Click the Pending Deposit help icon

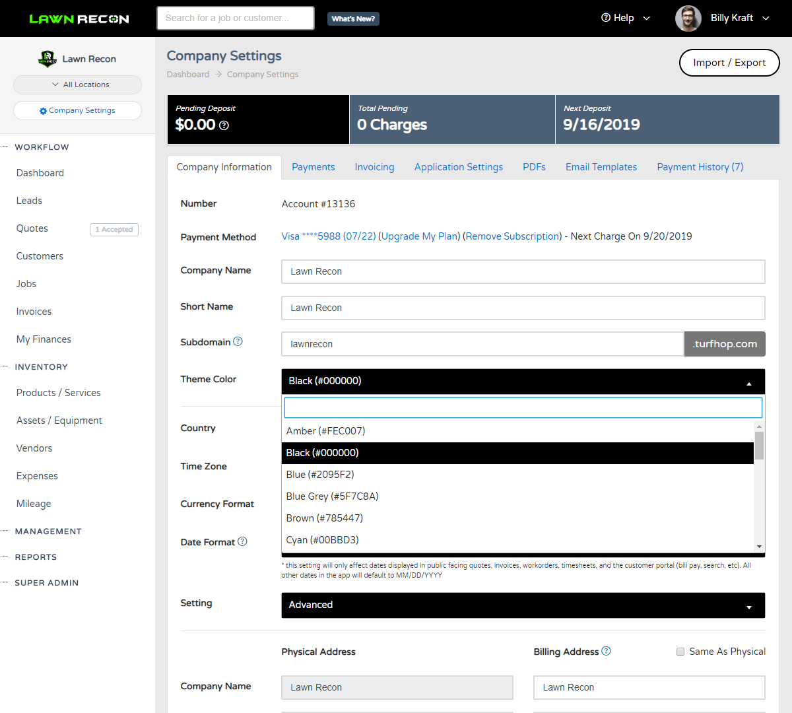tap(222, 127)
